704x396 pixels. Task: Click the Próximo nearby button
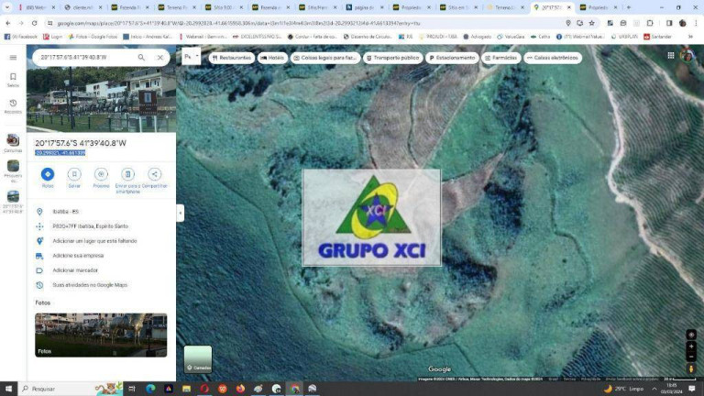click(x=101, y=178)
